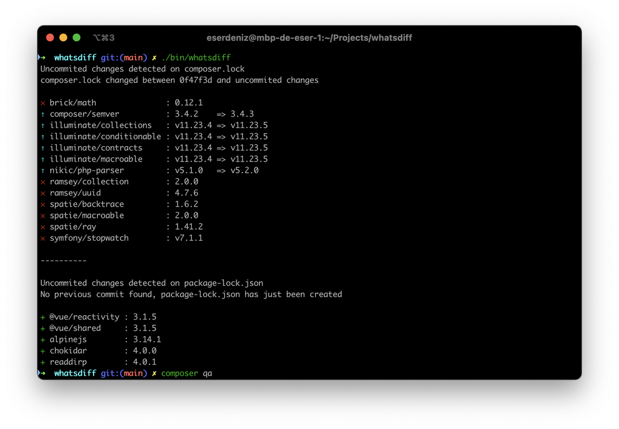The image size is (619, 429).
Task: Click the 'No previous commit found' line
Action: click(x=191, y=295)
